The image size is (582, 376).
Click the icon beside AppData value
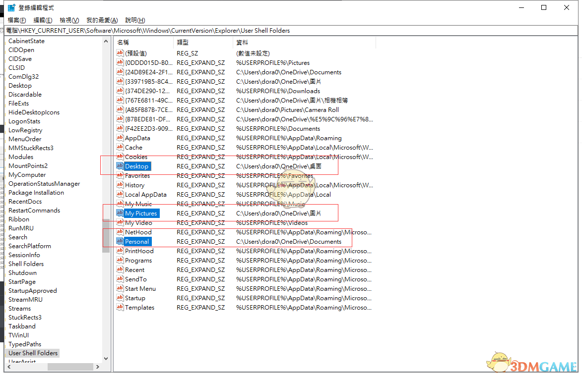point(120,138)
